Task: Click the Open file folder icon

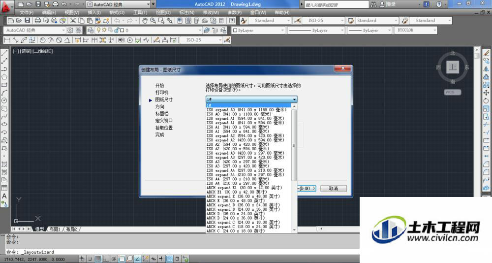Action: click(x=19, y=20)
